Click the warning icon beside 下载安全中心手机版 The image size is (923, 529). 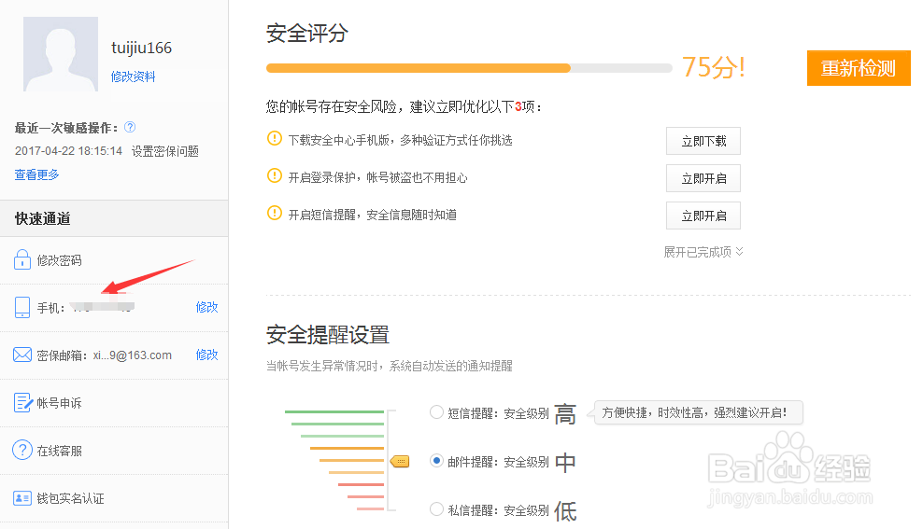click(x=274, y=139)
